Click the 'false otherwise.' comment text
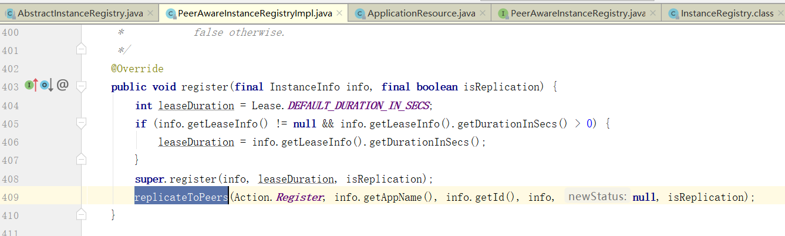Screen dimensions: 785x236 pyautogui.click(x=239, y=32)
